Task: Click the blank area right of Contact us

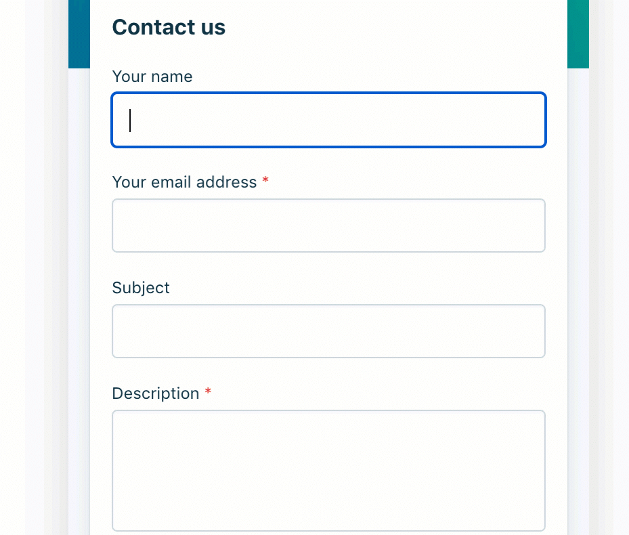Action: point(406,27)
